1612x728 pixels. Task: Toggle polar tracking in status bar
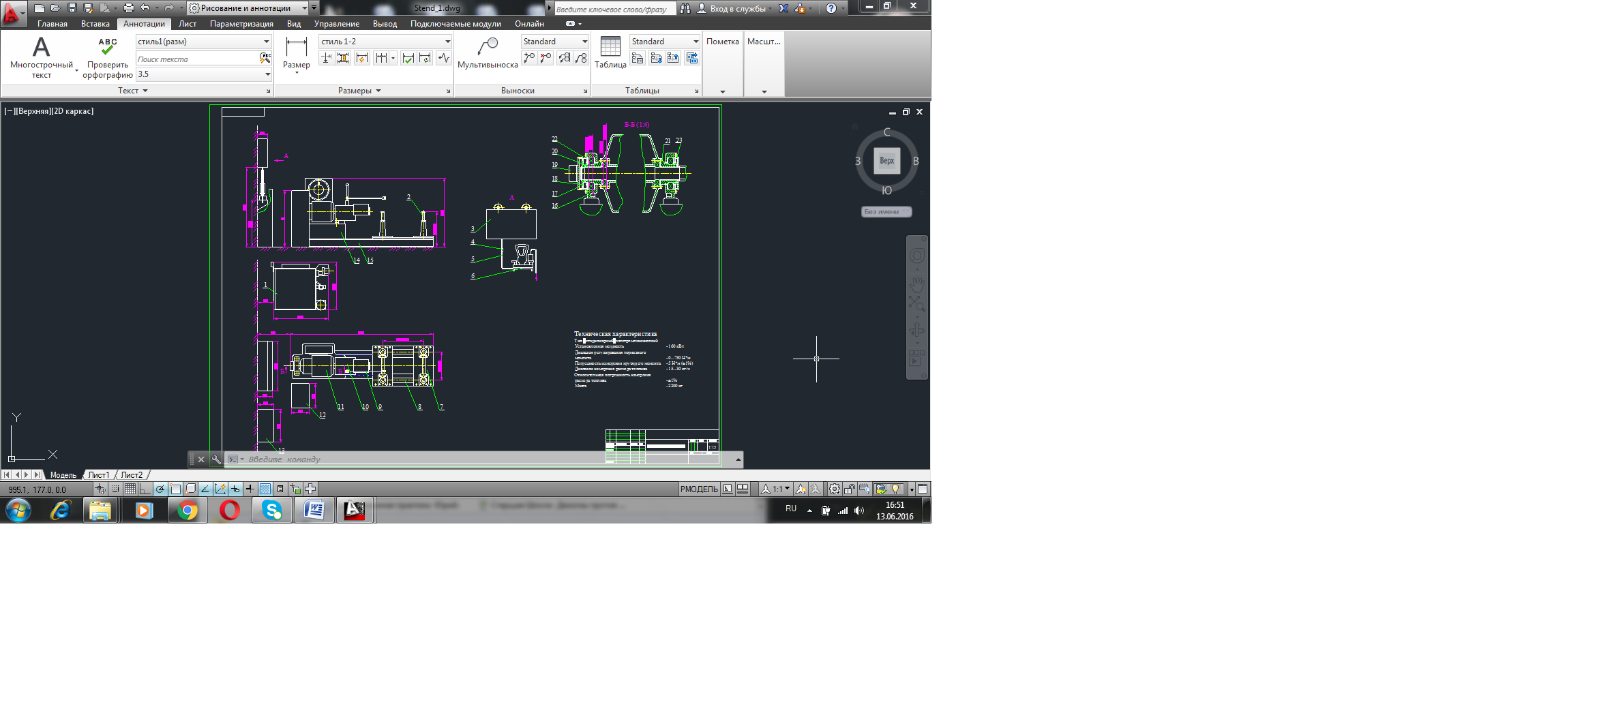pyautogui.click(x=160, y=489)
